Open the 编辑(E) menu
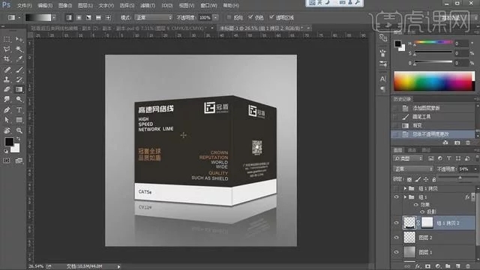This screenshot has height=270, width=480. coord(45,5)
